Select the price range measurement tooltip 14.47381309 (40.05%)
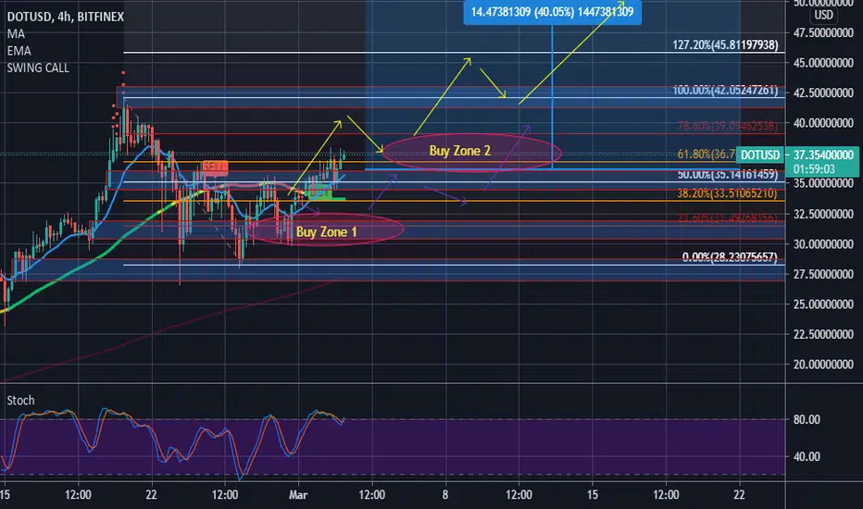863x509 pixels. (552, 12)
